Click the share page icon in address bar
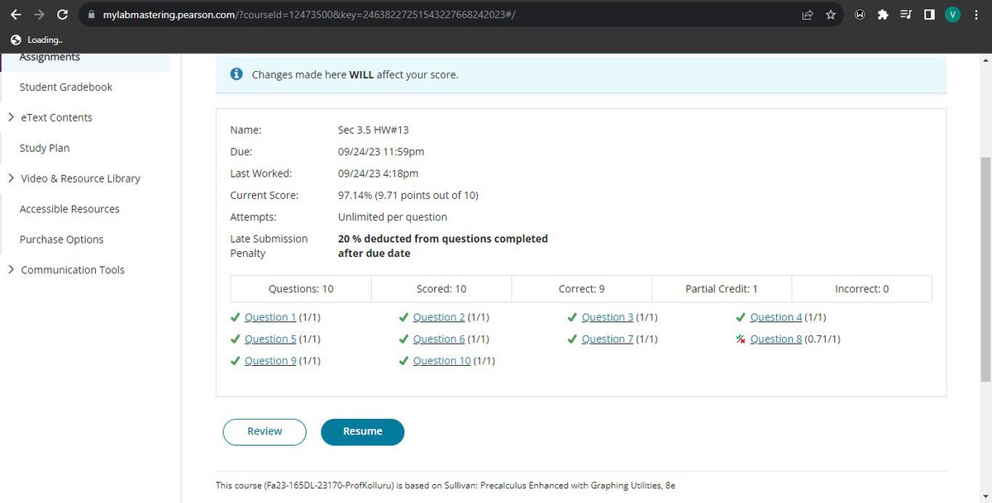992x503 pixels. coord(807,15)
